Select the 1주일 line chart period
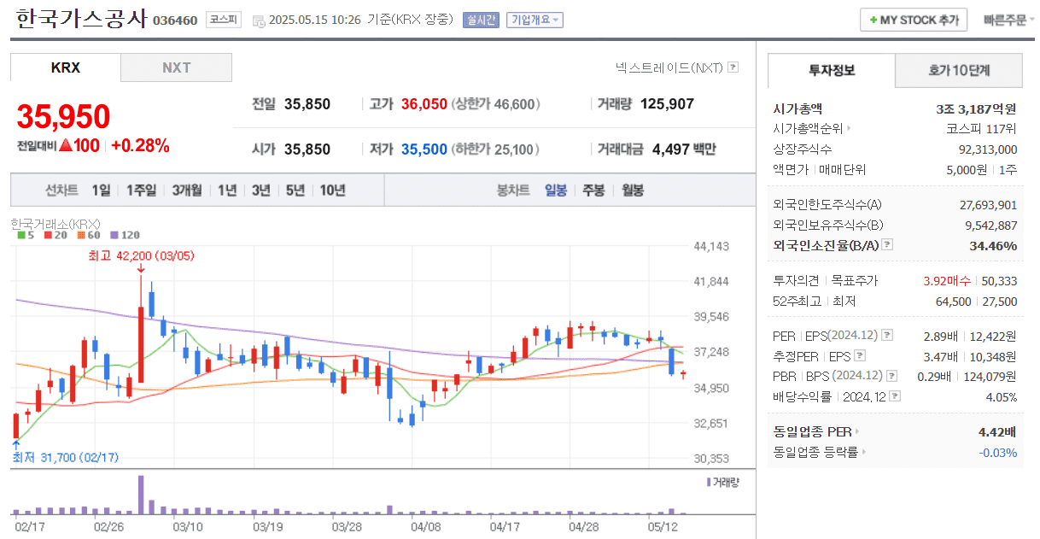Image resolution: width=1040 pixels, height=539 pixels. tap(141, 190)
